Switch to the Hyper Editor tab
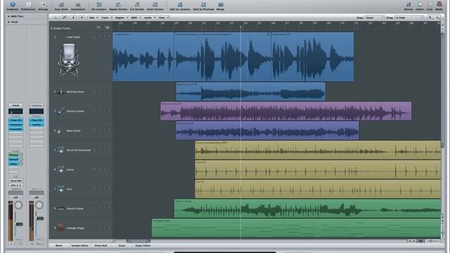This screenshot has width=450, height=253. pos(143,245)
